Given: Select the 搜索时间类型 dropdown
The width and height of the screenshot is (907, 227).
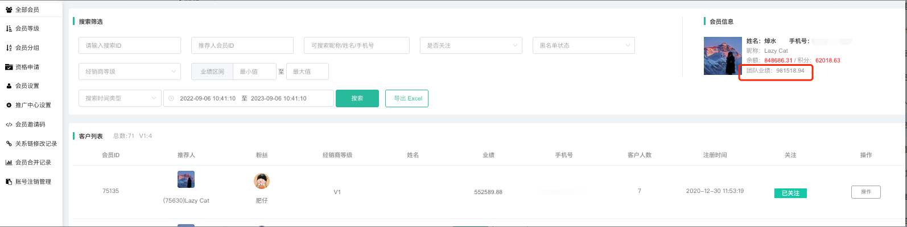Looking at the screenshot, I should [x=120, y=98].
